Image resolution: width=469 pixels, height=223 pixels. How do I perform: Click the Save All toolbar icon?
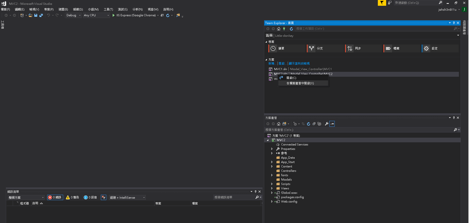pos(41,15)
